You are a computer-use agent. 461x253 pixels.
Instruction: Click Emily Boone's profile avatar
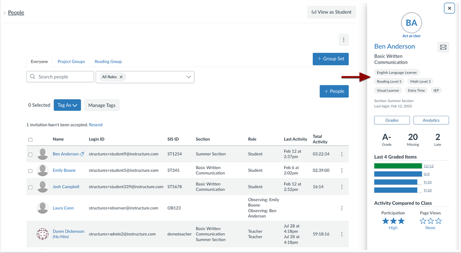pos(42,170)
